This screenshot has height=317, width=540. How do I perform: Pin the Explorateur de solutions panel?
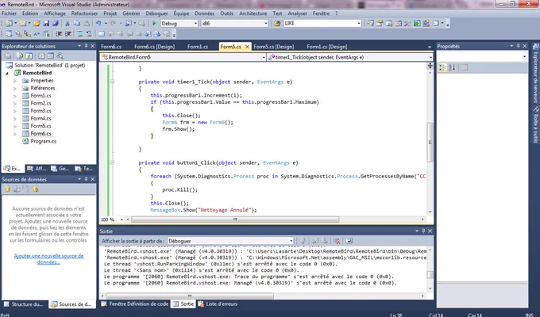(x=86, y=46)
